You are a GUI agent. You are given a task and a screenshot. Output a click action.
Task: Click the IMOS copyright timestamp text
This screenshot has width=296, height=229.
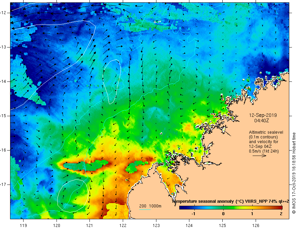coord(294,173)
